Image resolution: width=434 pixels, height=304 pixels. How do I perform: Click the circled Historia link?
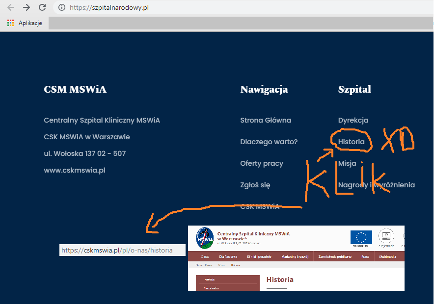point(351,142)
